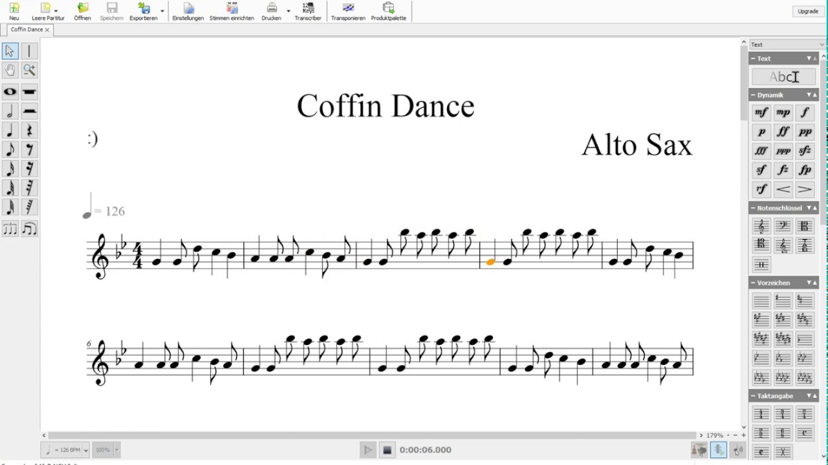Open Einstellungen settings

click(x=188, y=12)
